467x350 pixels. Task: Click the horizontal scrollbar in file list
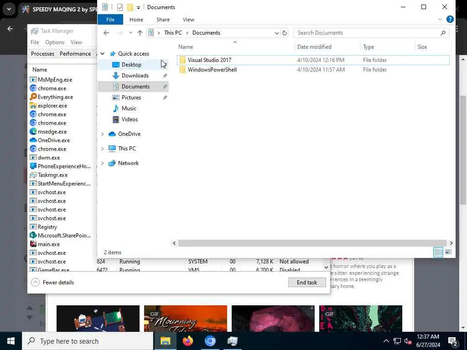pos(312,243)
